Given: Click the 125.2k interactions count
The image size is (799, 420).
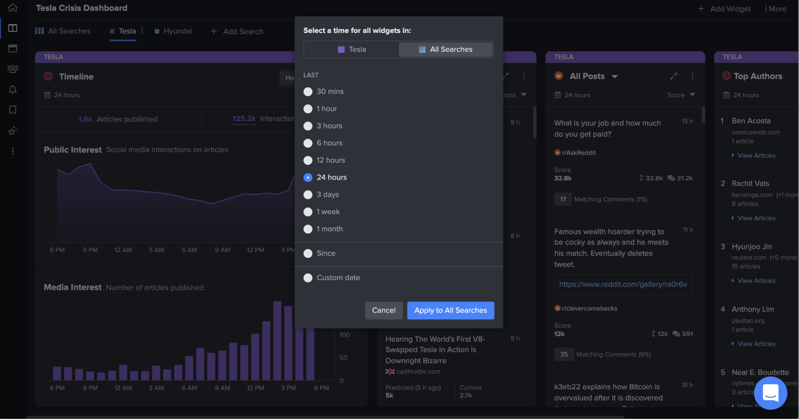Looking at the screenshot, I should click(x=244, y=119).
